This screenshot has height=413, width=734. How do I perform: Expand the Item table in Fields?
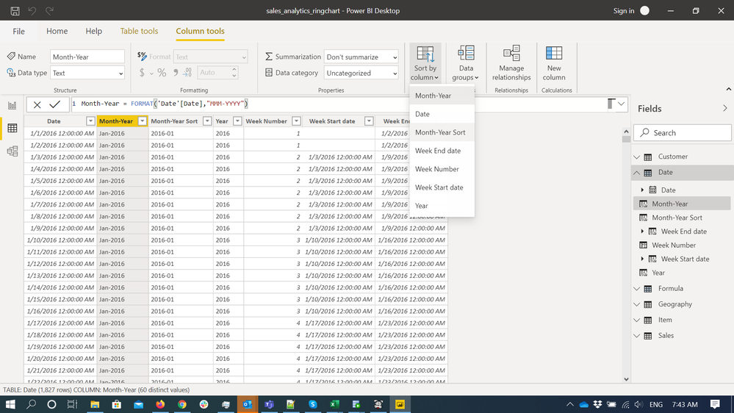(x=636, y=320)
